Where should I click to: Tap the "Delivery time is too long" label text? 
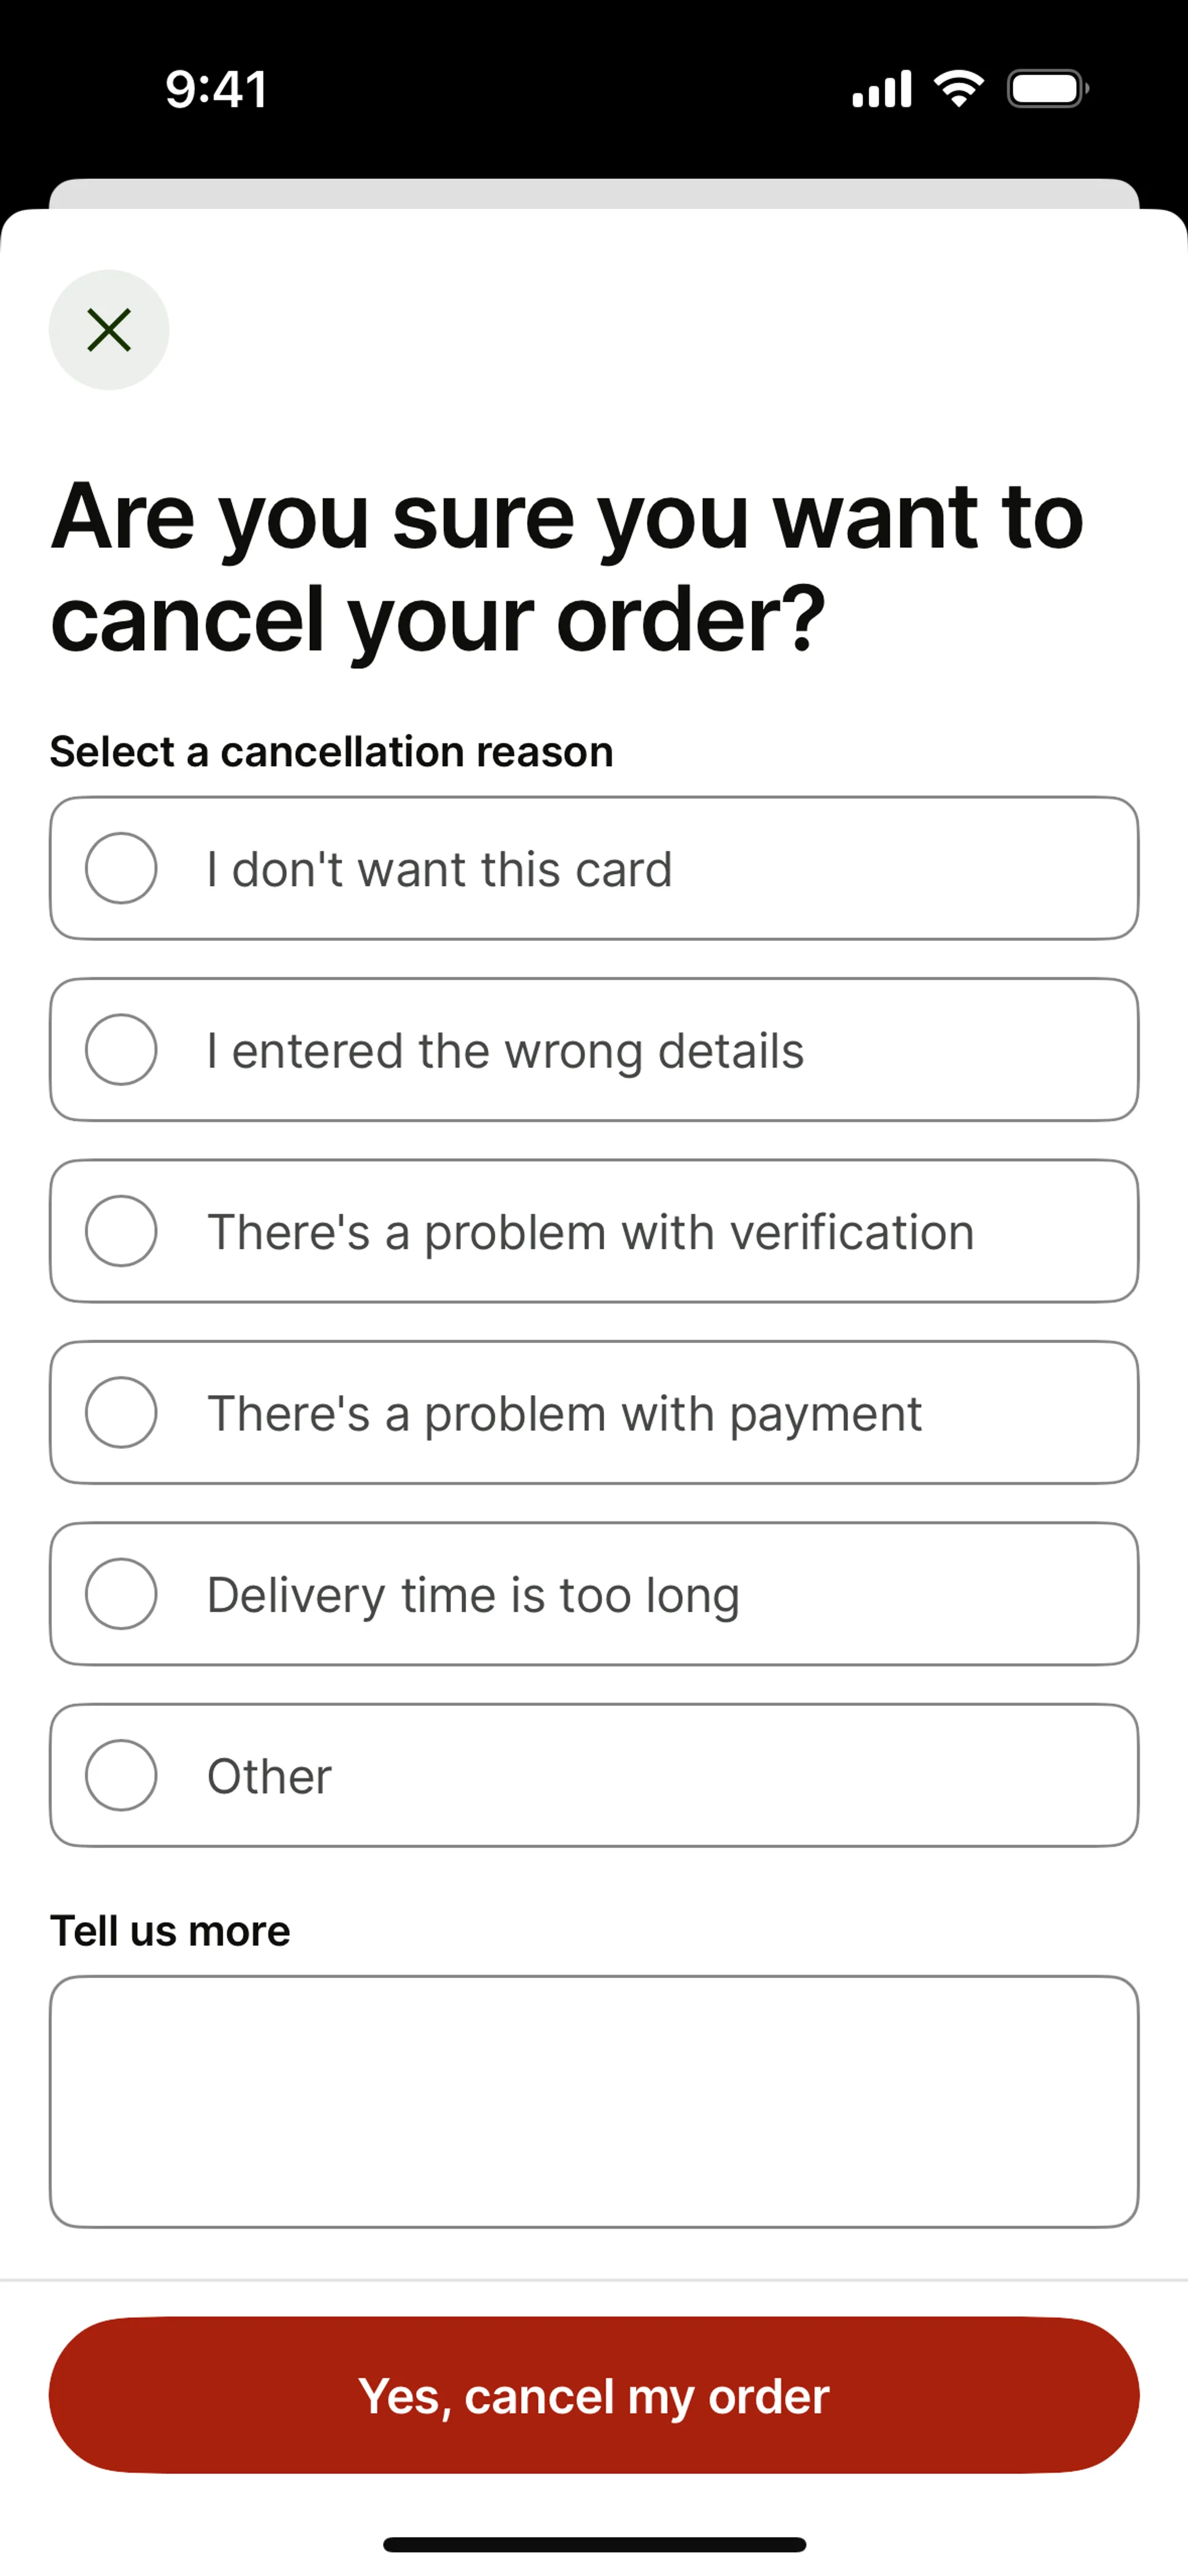pyautogui.click(x=473, y=1594)
